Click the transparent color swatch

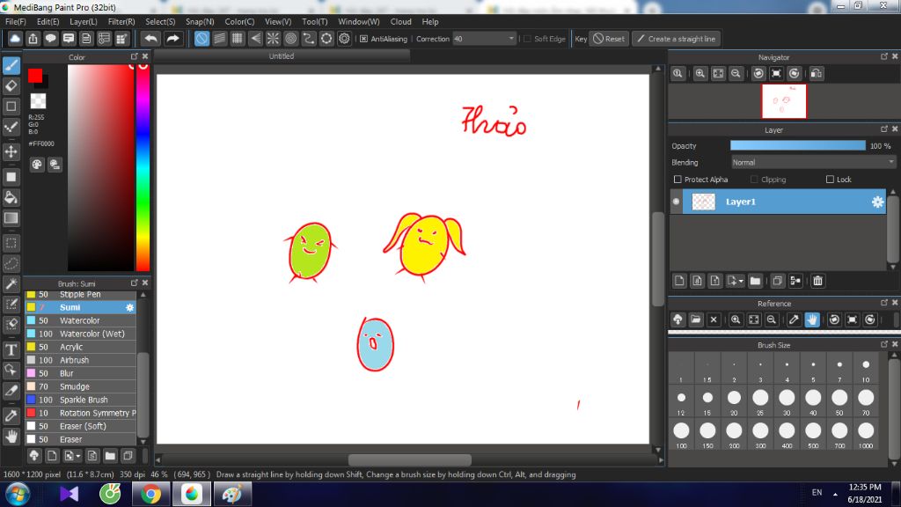click(x=38, y=101)
